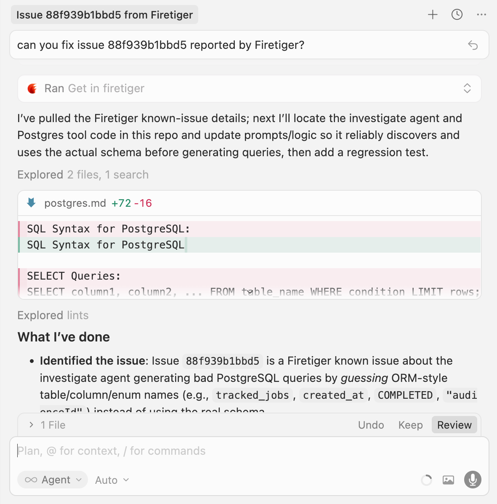Image resolution: width=497 pixels, height=504 pixels.
Task: Select the Issue 88f939b1bbd5 from Firetiger tab
Action: click(104, 15)
